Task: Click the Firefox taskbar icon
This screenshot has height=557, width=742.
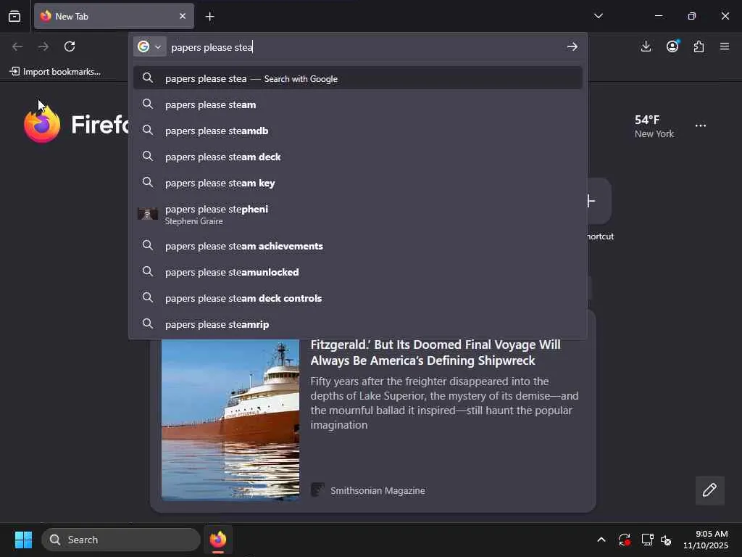Action: pos(218,540)
